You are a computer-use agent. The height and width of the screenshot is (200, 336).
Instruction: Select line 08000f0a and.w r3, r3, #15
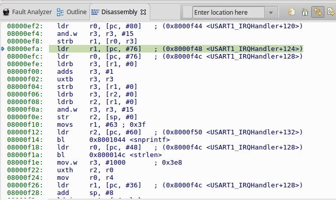(70, 110)
